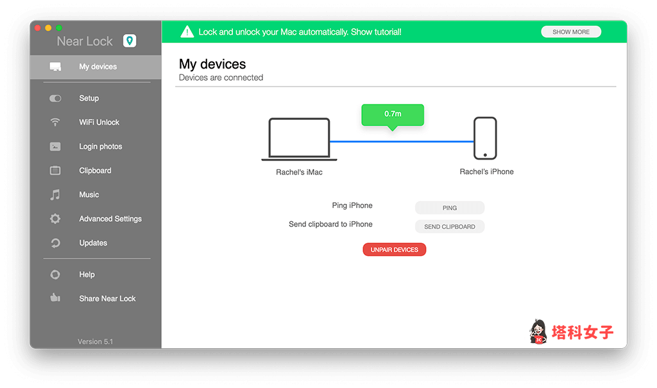Screen dimensions: 657x388
Task: Click the My devices monitor icon
Action: click(55, 67)
